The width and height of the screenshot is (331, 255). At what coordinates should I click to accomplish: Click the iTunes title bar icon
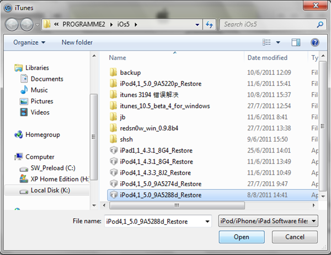pos(8,8)
